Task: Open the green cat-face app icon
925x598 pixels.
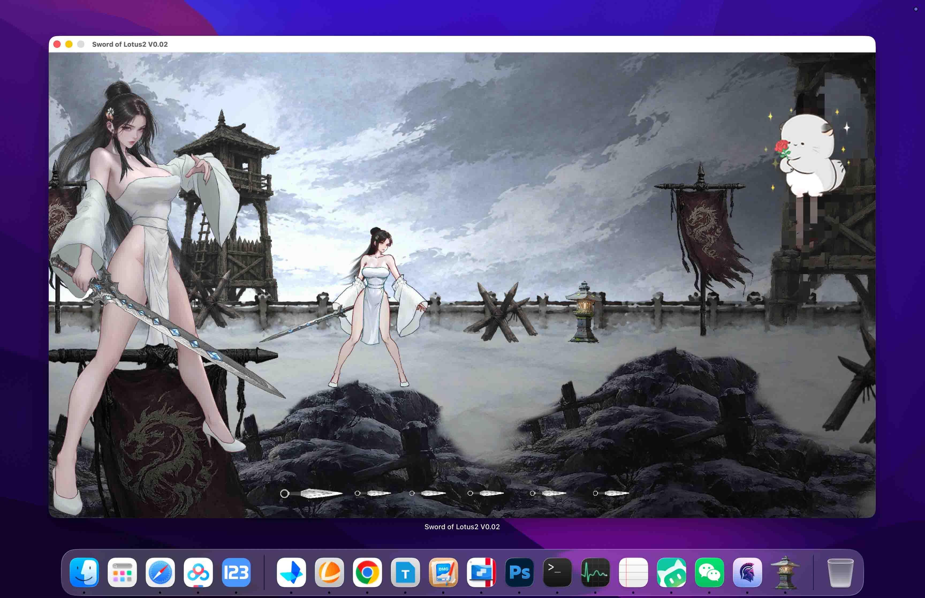Action: point(672,572)
